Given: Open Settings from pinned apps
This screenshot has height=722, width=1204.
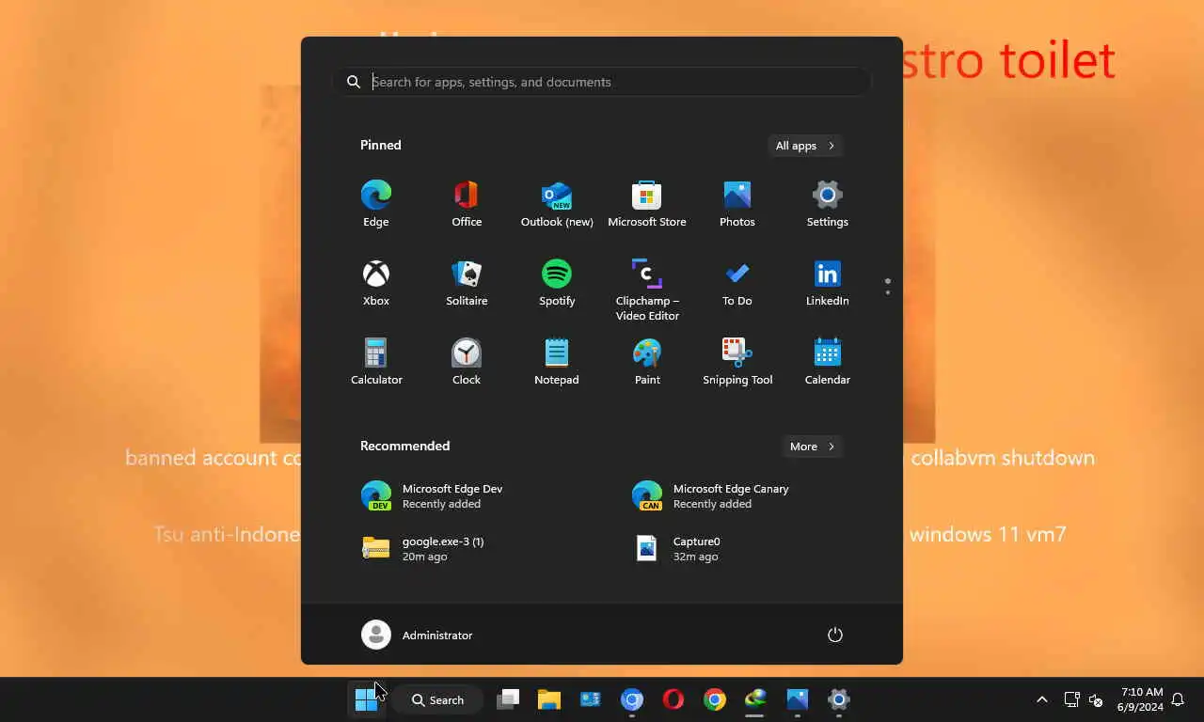Looking at the screenshot, I should coord(828,204).
